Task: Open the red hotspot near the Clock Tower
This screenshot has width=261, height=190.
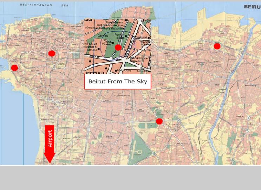Action: pyautogui.click(x=118, y=47)
